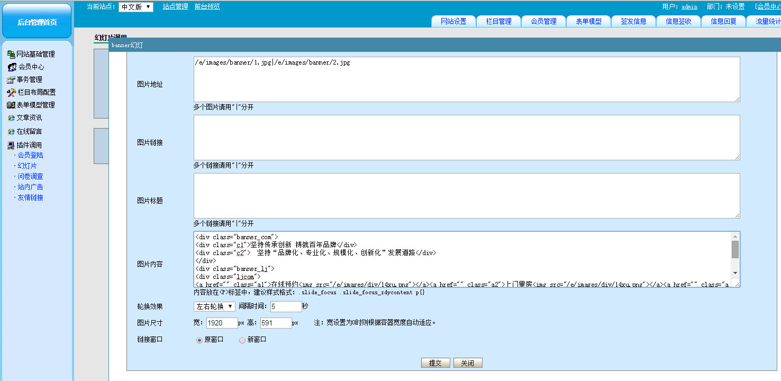Switch to the 网站设置 tab

[453, 21]
